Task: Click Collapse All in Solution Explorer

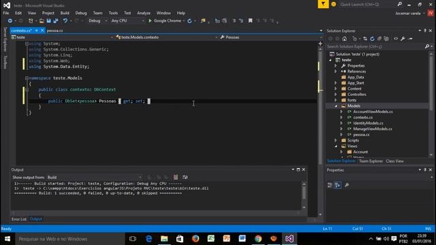Action: tap(379, 39)
